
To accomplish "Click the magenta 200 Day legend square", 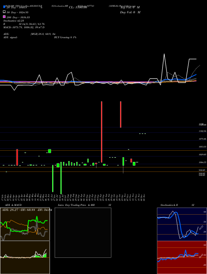I will point(4,17).
